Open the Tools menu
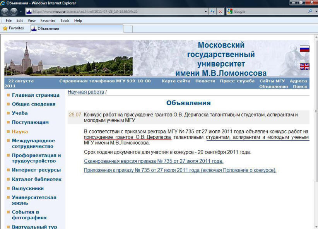This screenshot has width=318, height=229. (65, 21)
